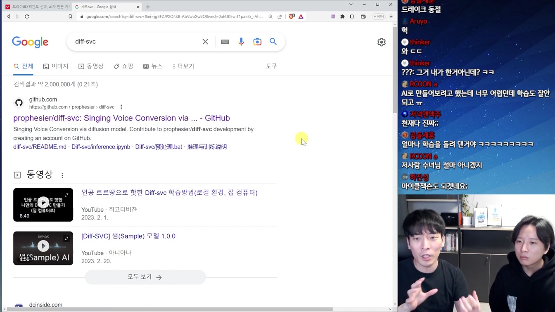
Task: Open the tab search dropdown chevron
Action: tap(351, 5)
